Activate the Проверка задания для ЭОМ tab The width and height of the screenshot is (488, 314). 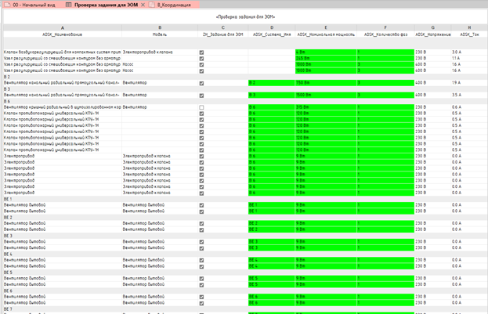[x=106, y=5]
